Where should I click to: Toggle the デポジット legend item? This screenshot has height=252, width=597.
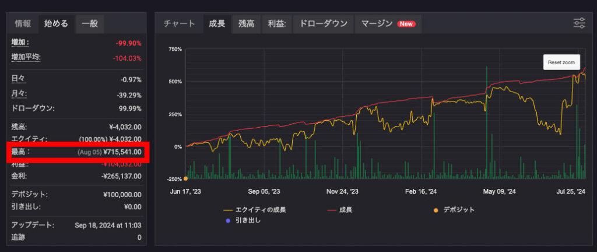click(454, 210)
